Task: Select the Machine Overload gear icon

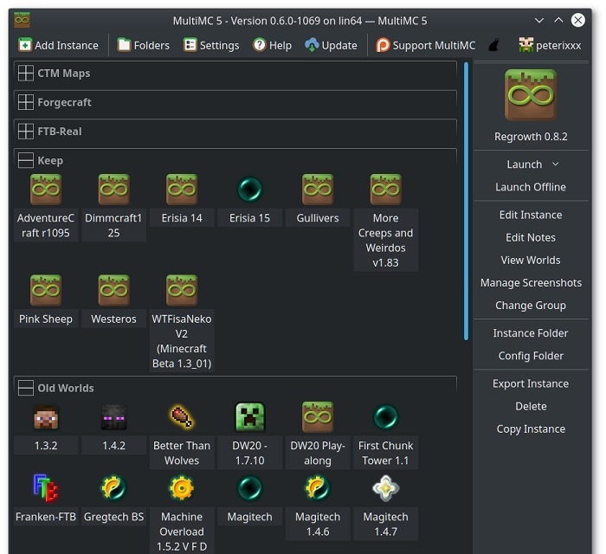Action: pyautogui.click(x=182, y=488)
